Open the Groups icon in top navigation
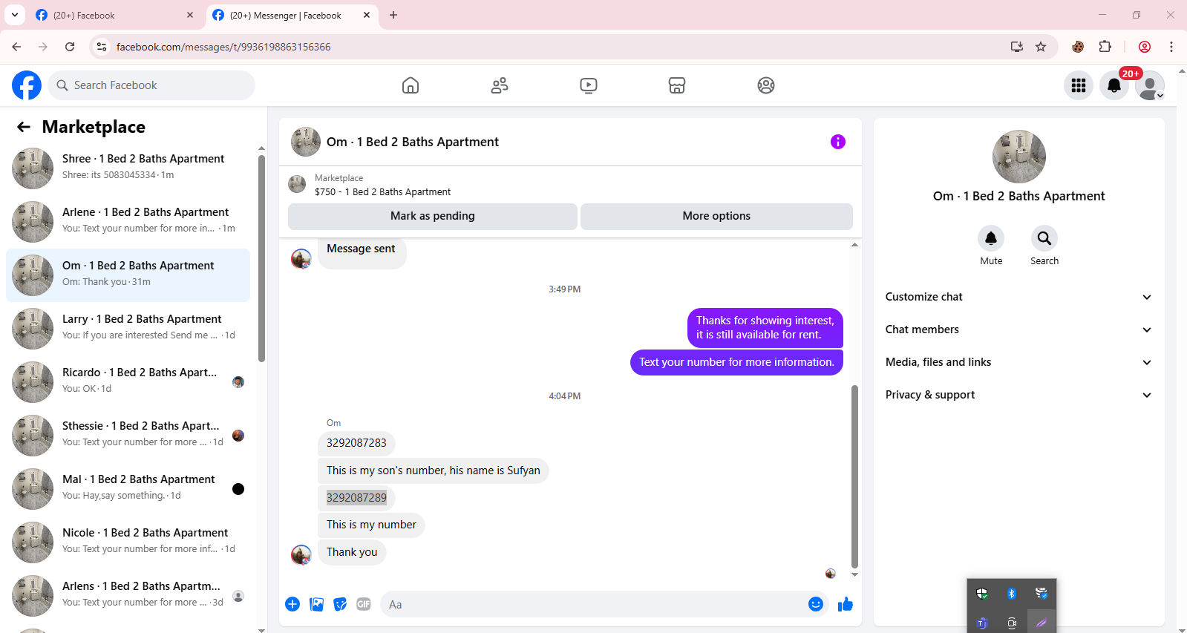This screenshot has height=633, width=1187. (x=766, y=85)
